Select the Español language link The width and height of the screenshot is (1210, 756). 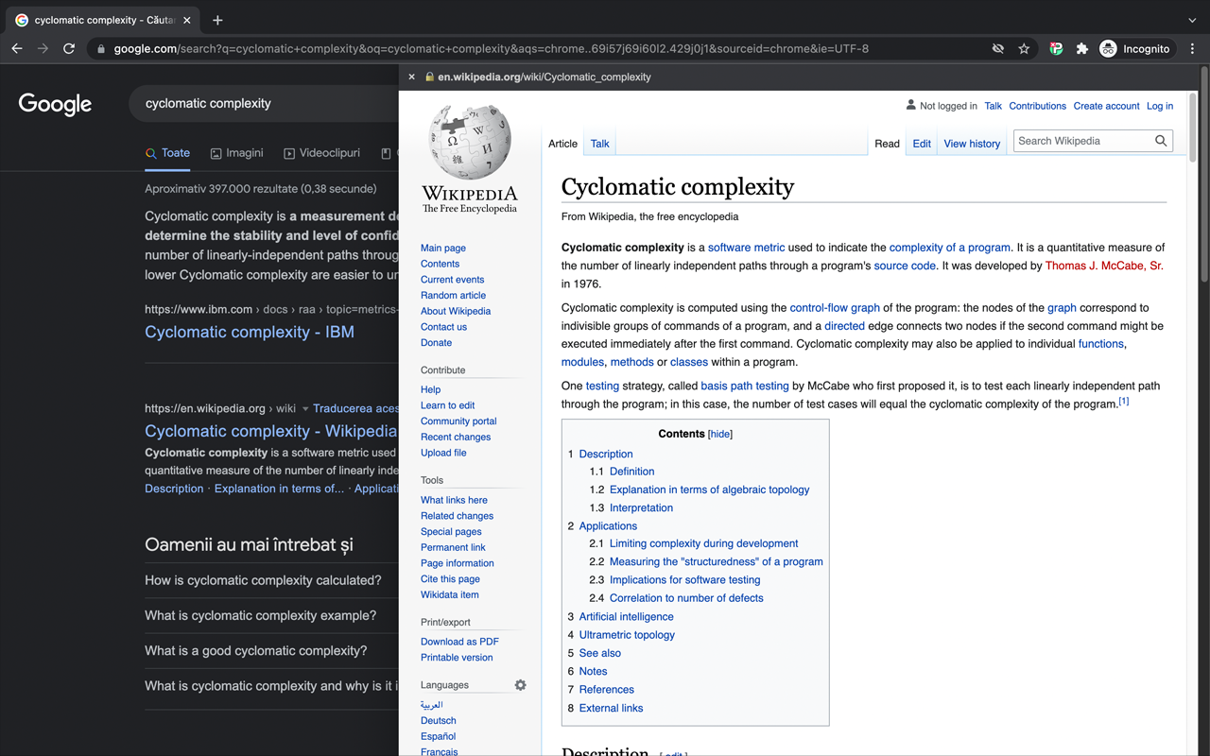click(438, 736)
